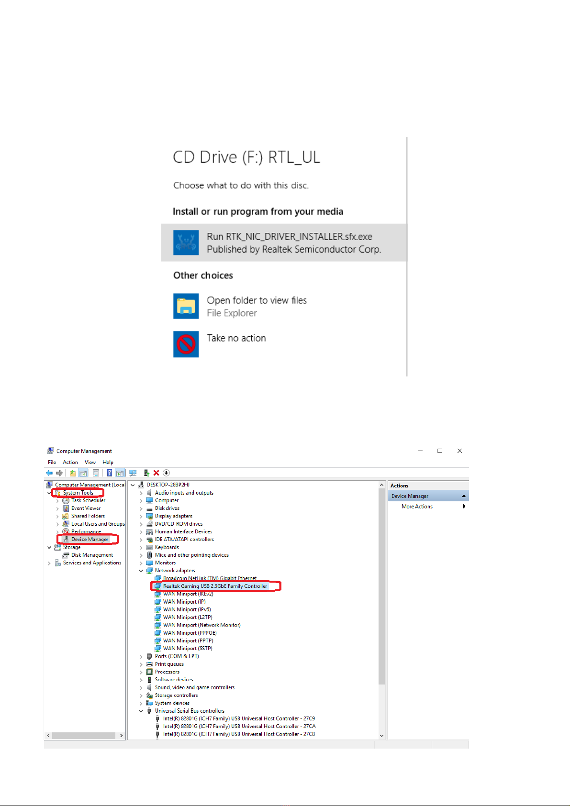The height and width of the screenshot is (806, 570).
Task: Select Sound, video and game controllers
Action: point(195,687)
